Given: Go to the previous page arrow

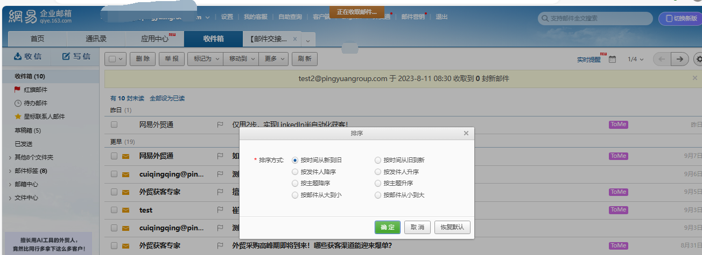Looking at the screenshot, I should 662,59.
